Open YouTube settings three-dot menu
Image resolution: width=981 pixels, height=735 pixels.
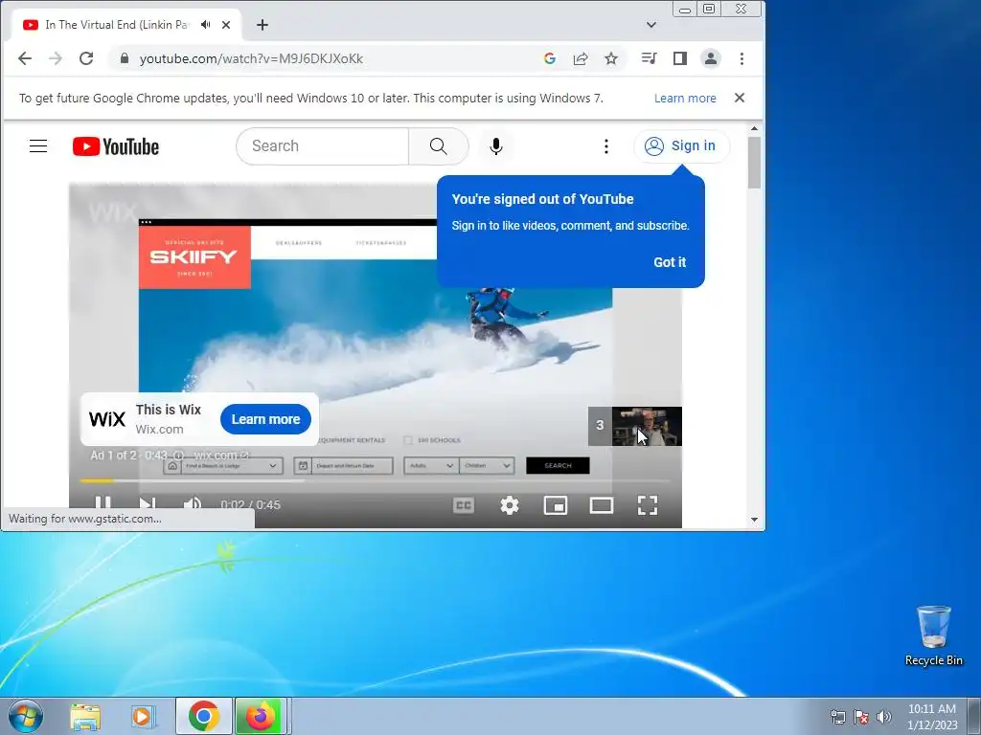click(x=605, y=146)
